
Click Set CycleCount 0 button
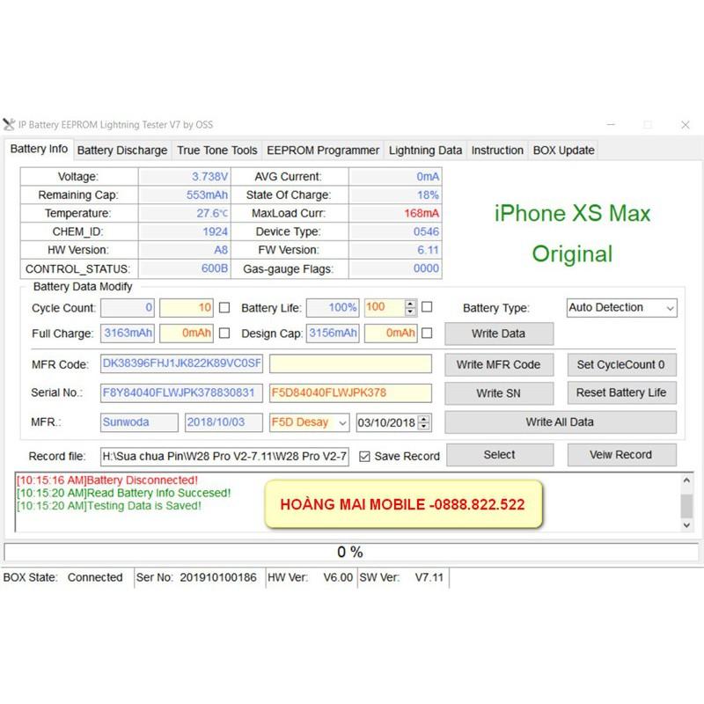click(x=621, y=364)
